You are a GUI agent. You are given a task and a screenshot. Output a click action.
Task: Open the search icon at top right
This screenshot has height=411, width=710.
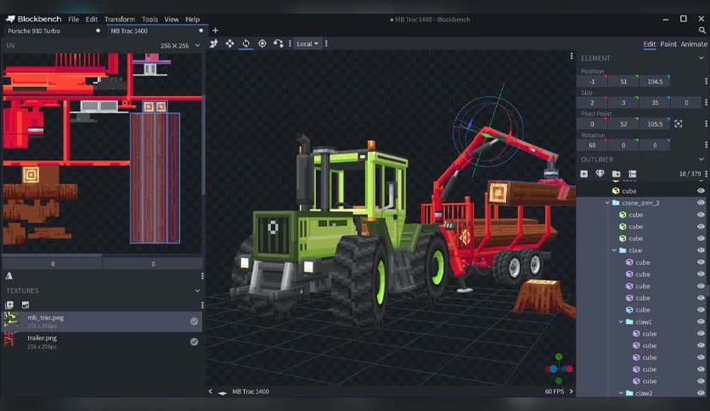(702, 31)
